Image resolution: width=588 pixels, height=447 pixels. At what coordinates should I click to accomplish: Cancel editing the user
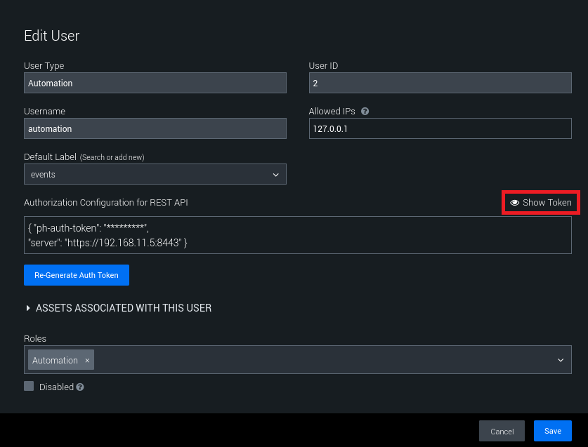coord(502,431)
